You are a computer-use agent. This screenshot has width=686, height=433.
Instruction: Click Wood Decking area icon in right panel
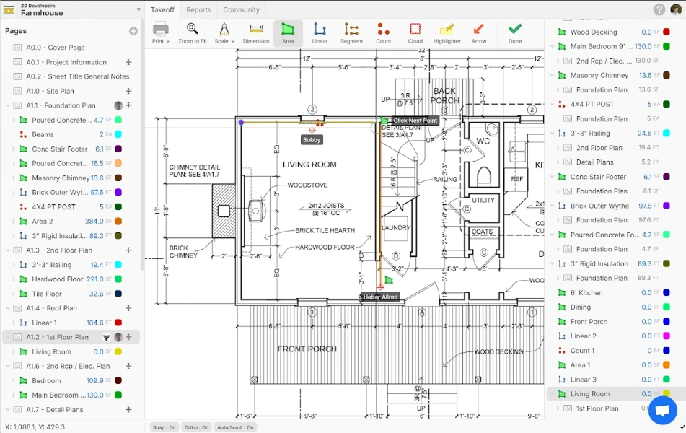pos(562,32)
